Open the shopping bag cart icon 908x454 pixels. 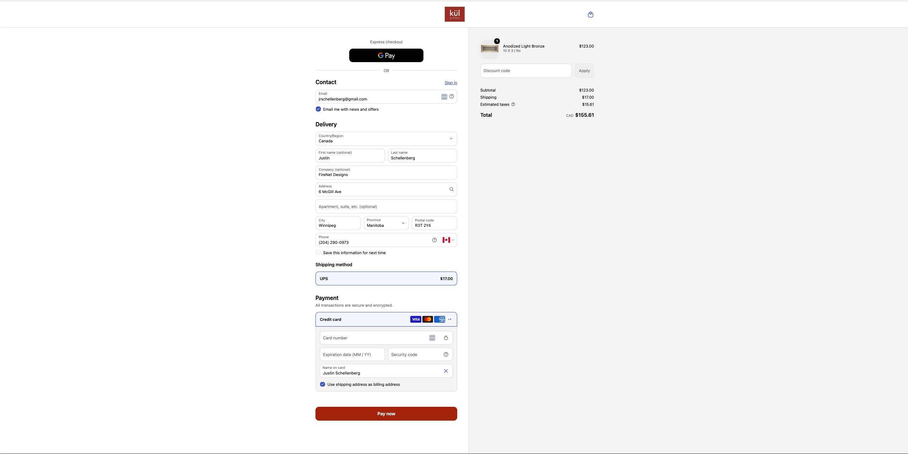click(x=590, y=15)
